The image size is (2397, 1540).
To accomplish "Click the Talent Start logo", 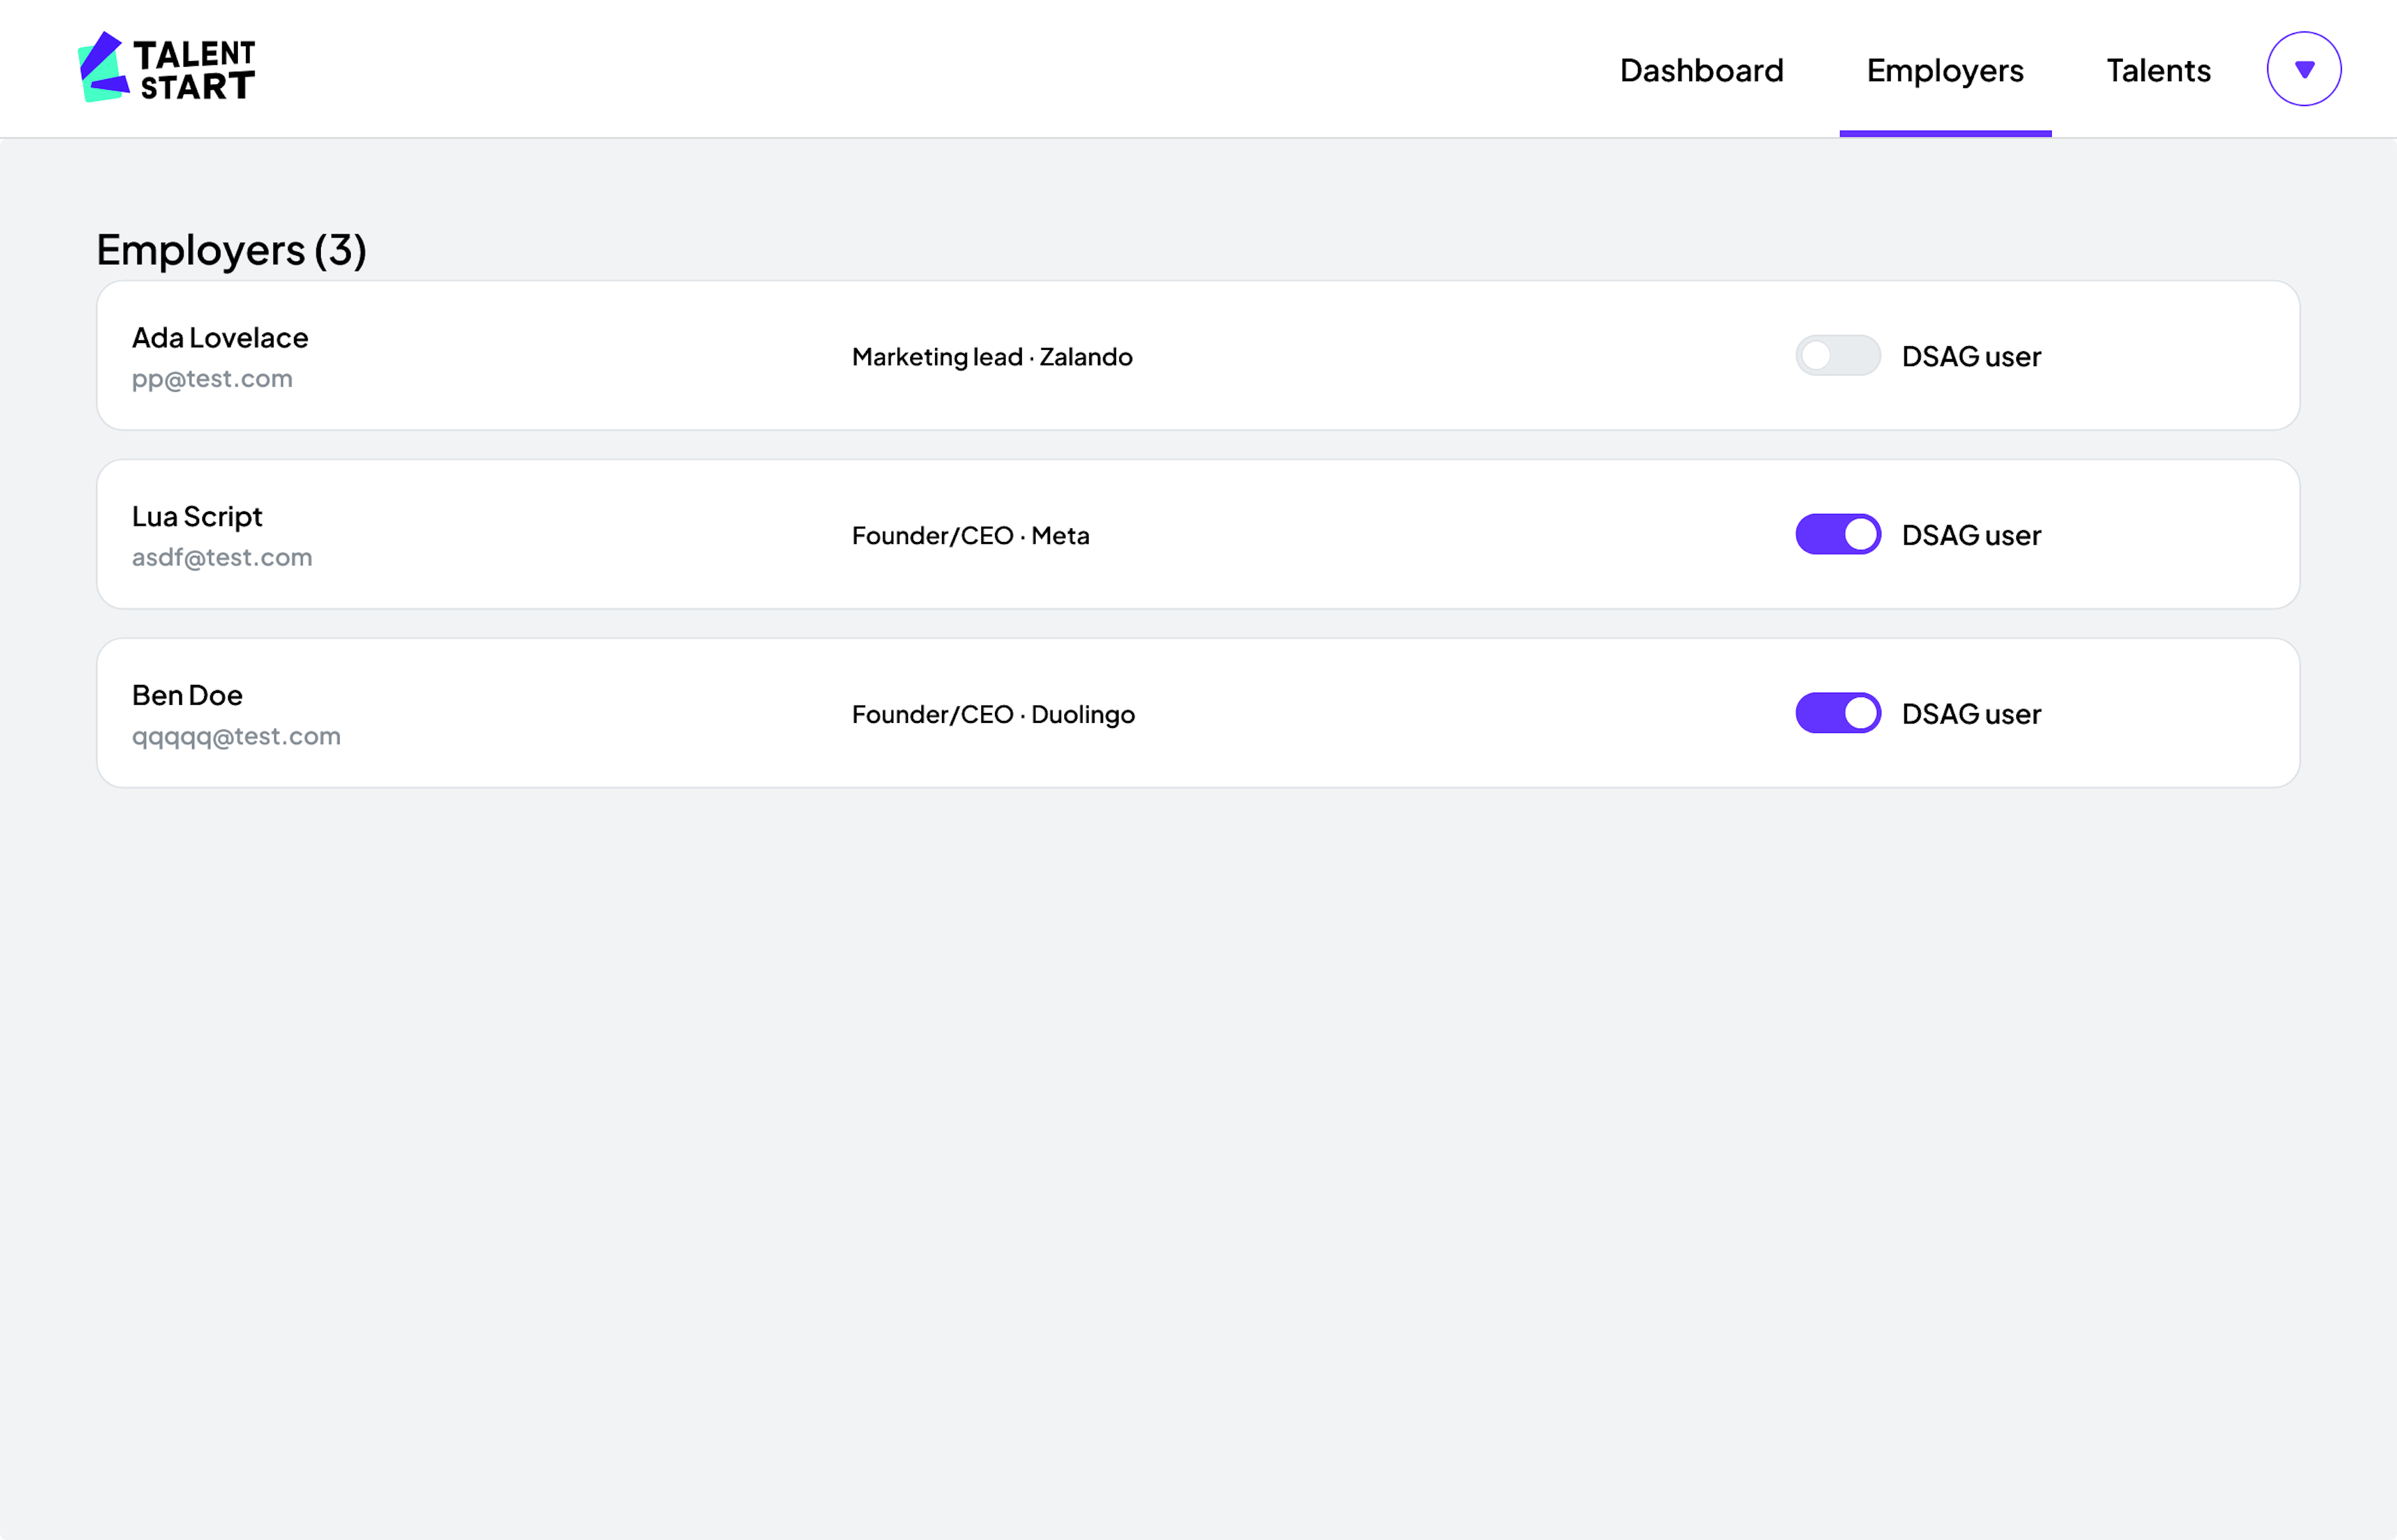I will (x=166, y=68).
